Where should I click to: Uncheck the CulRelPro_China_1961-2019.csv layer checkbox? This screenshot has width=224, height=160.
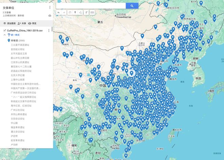[x=4, y=30]
